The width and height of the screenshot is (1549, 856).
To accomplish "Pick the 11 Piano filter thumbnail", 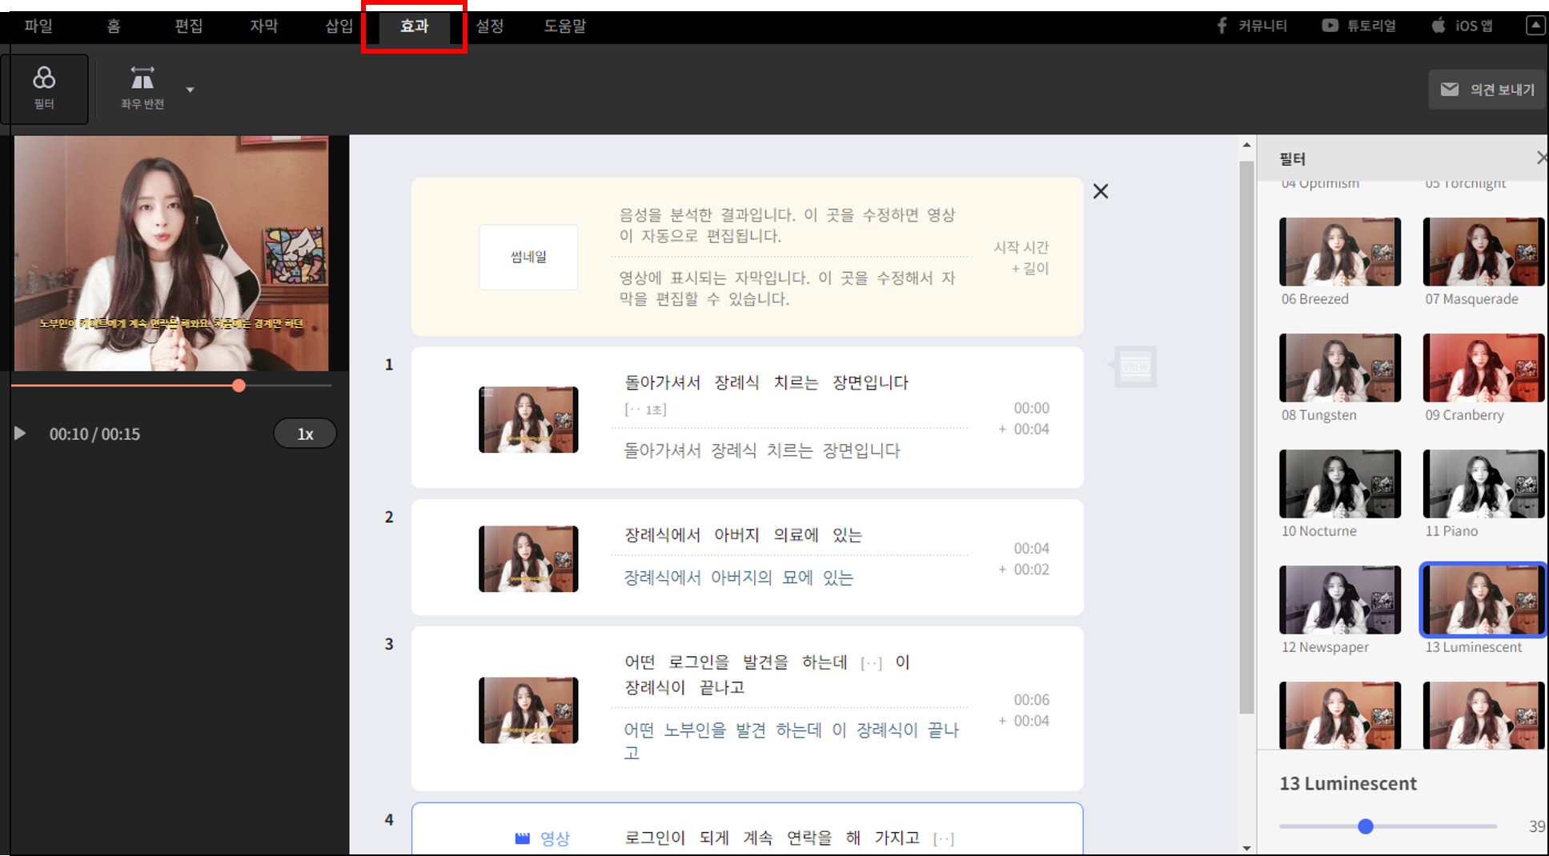I will 1483,483.
